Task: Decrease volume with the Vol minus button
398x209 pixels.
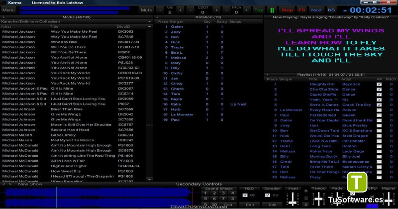Action: 160,10
